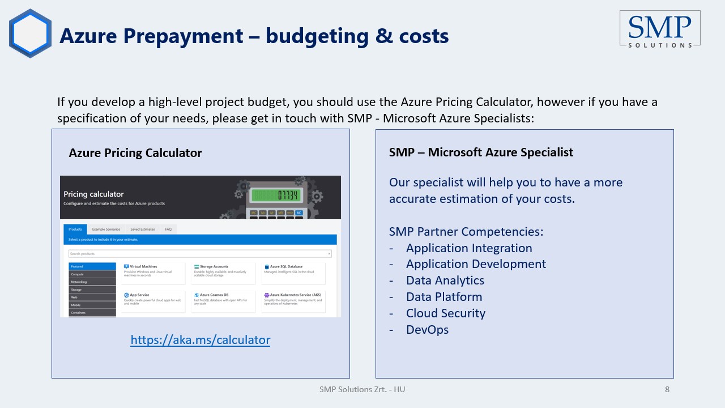Click the DevOps bullet

pyautogui.click(x=427, y=330)
